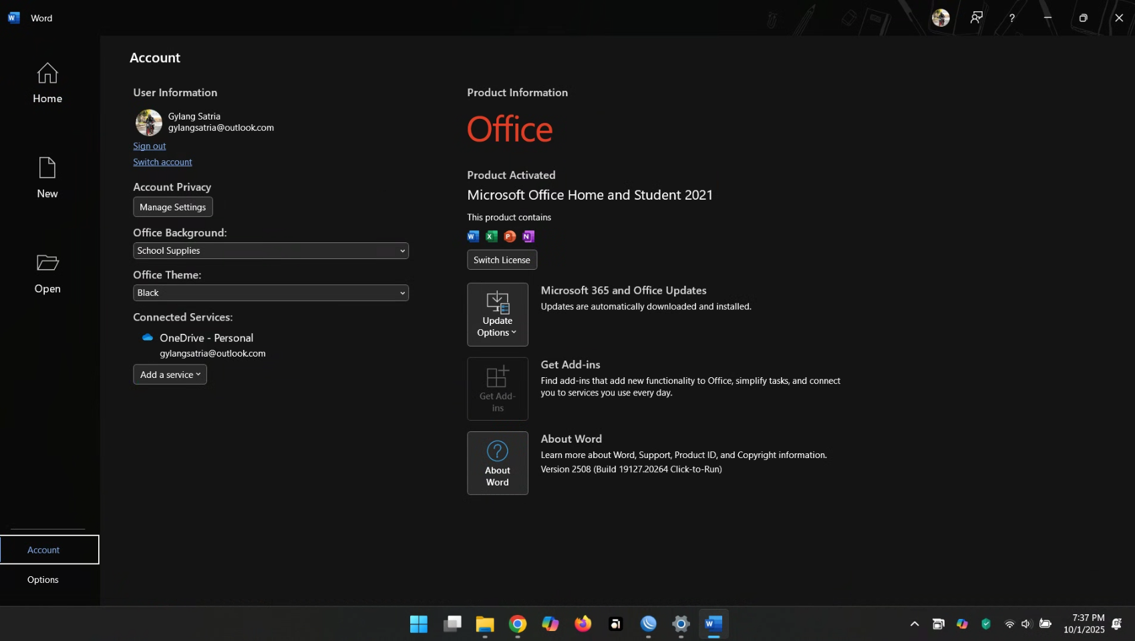Click the profile picture in title bar
This screenshot has width=1135, height=641.
[x=941, y=18]
